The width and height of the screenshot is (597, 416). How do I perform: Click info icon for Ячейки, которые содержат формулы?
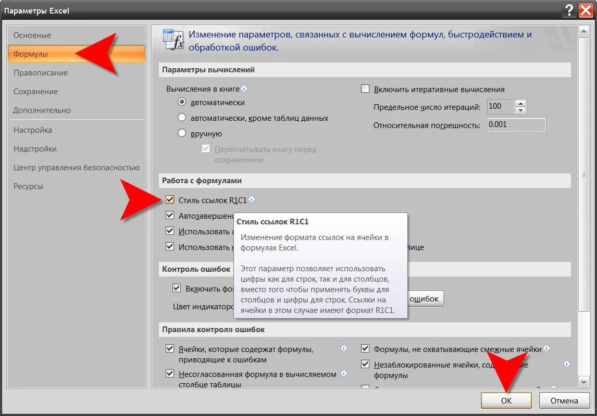pos(344,348)
